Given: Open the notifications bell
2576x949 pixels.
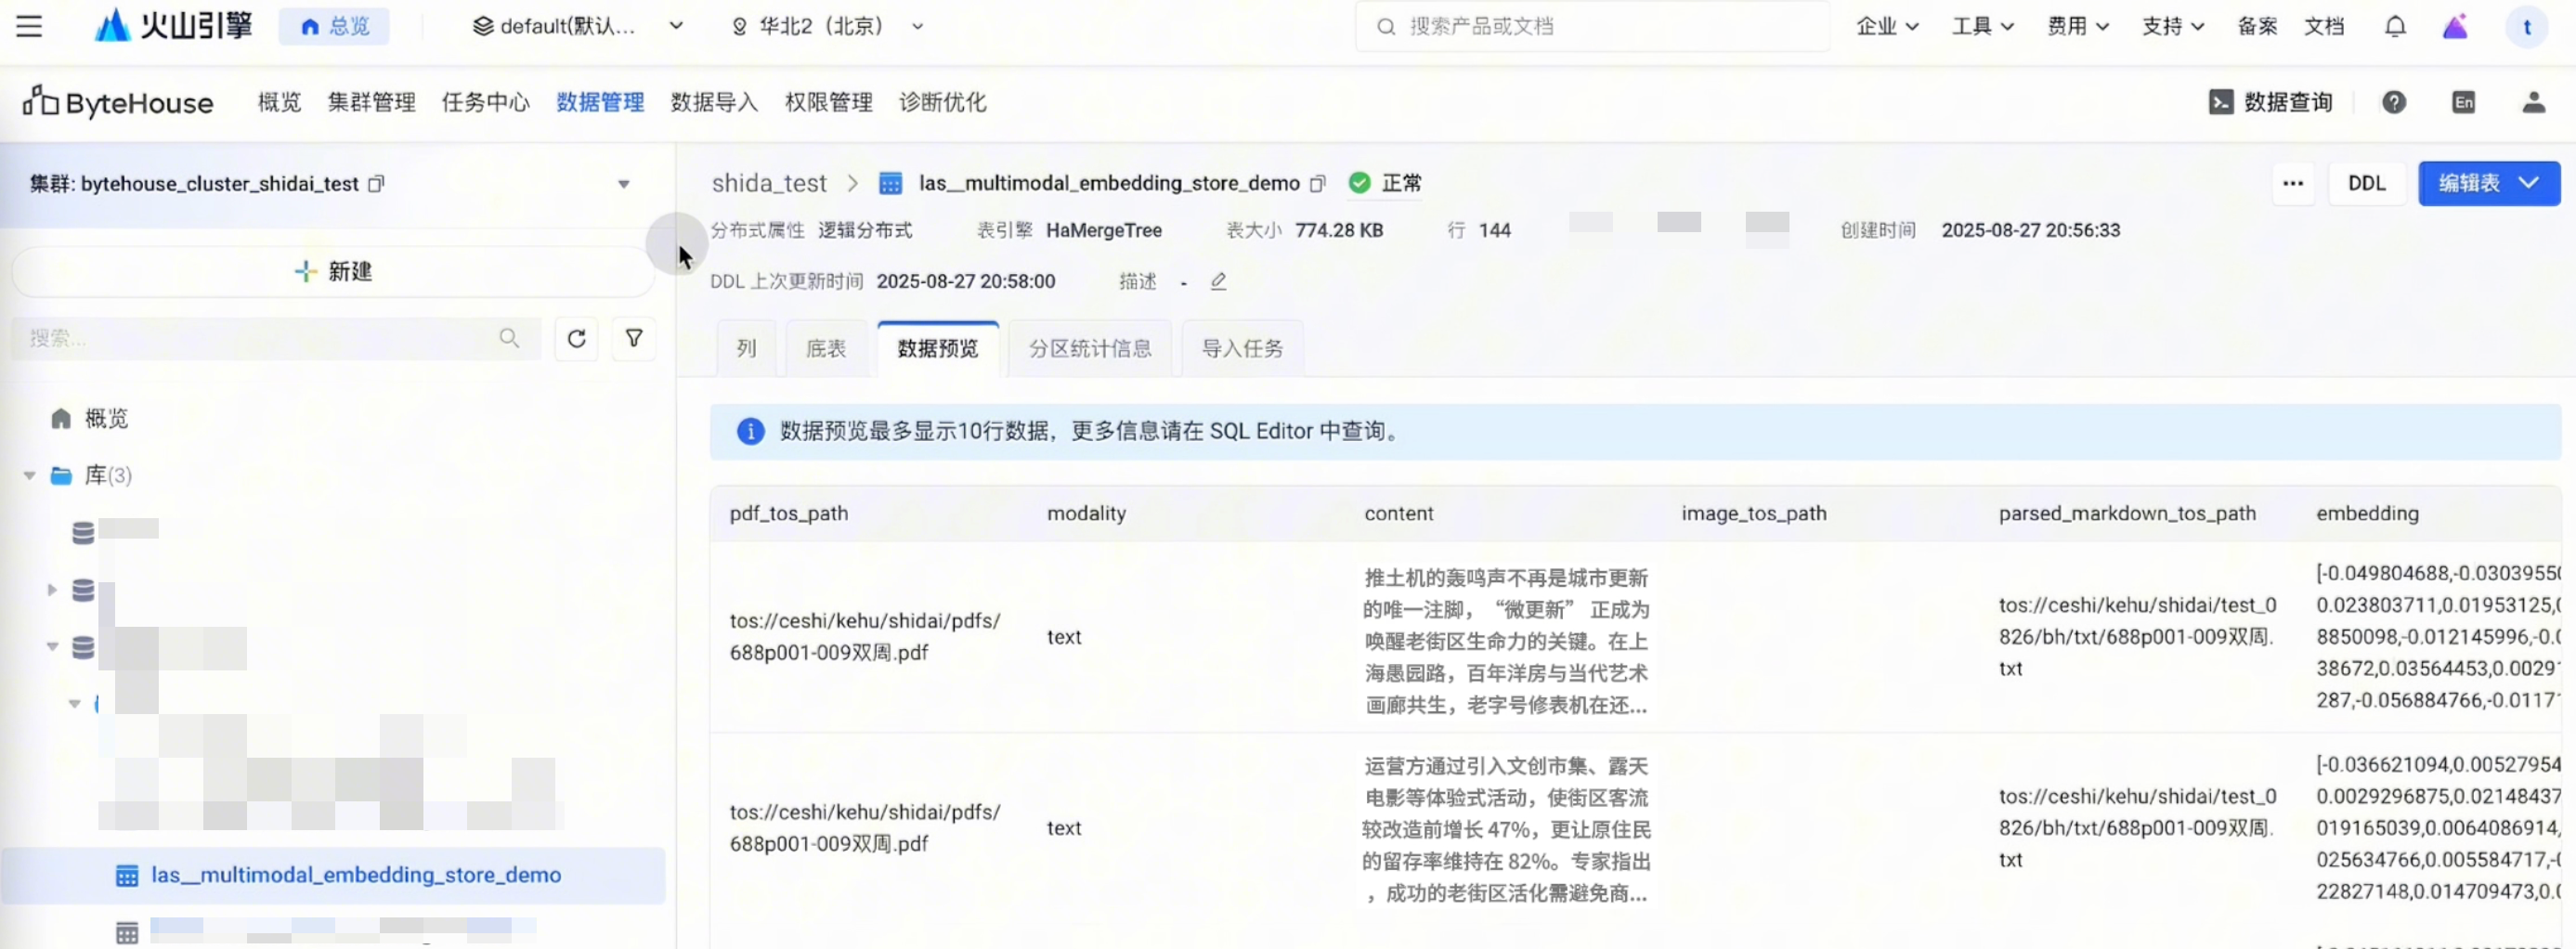Looking at the screenshot, I should [2395, 26].
